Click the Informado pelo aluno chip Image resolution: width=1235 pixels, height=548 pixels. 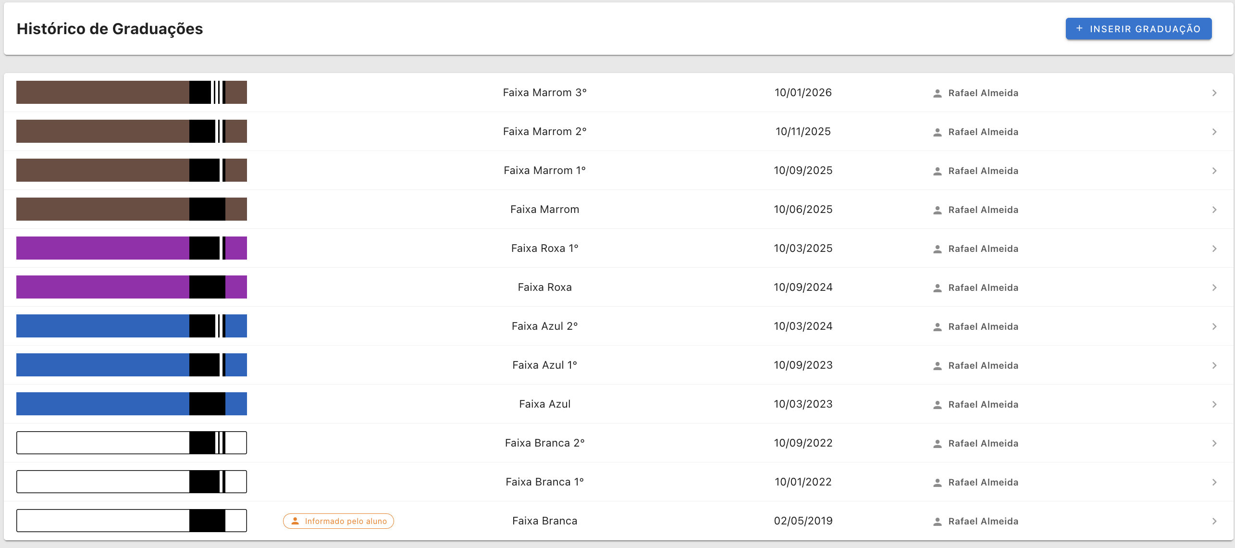click(338, 521)
